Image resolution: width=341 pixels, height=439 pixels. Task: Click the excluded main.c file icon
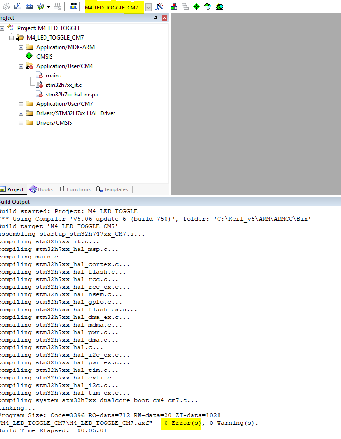(x=39, y=76)
